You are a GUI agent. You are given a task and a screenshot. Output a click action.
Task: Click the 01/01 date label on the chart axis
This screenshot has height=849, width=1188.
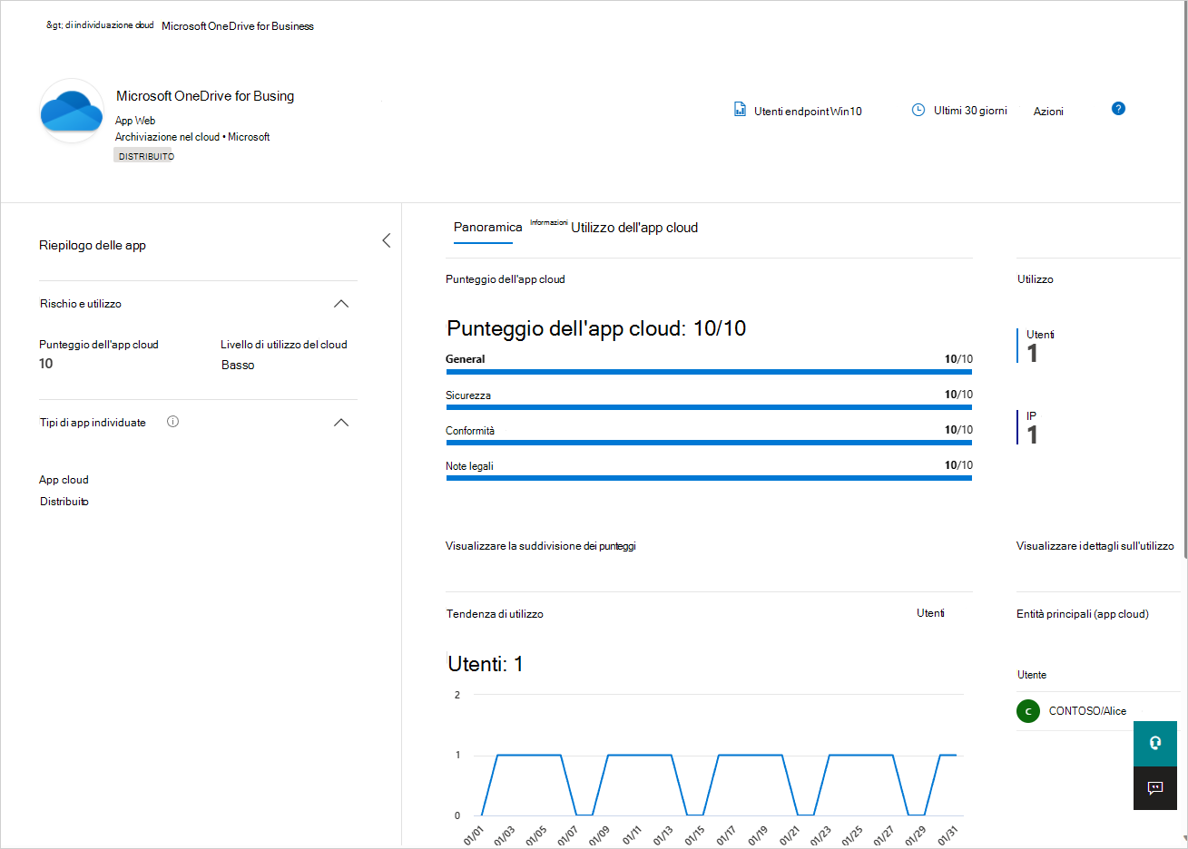coord(474,835)
